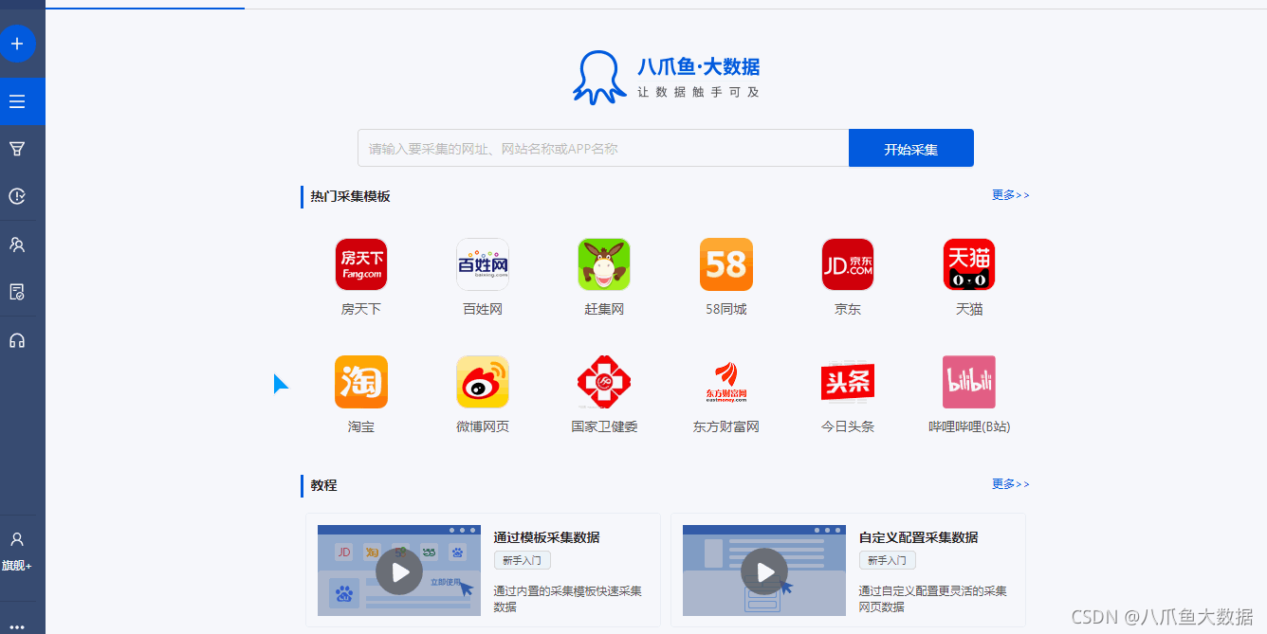Click the 东方财富网 label text
The height and width of the screenshot is (634, 1267).
[726, 426]
